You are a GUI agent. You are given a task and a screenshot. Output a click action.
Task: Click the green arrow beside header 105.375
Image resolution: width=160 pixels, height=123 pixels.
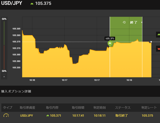pyautogui.click(x=32, y=4)
